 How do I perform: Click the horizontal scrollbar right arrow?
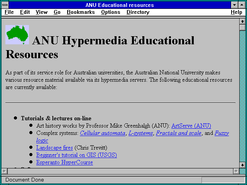tap(236, 171)
